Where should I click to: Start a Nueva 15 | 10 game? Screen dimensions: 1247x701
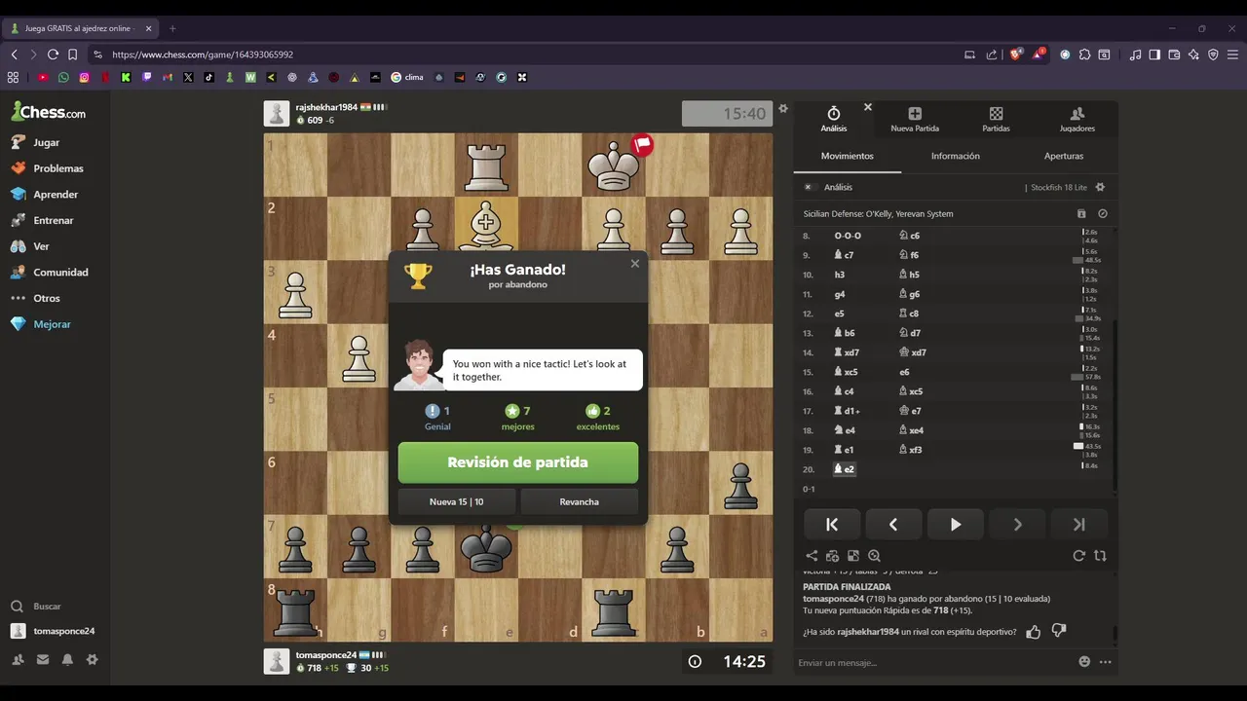(x=457, y=501)
